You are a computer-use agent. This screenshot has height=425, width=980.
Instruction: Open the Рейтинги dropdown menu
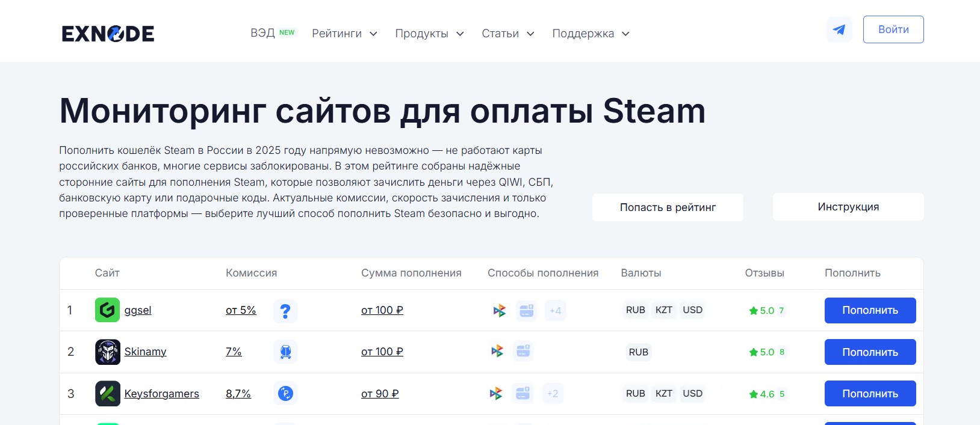(x=344, y=34)
